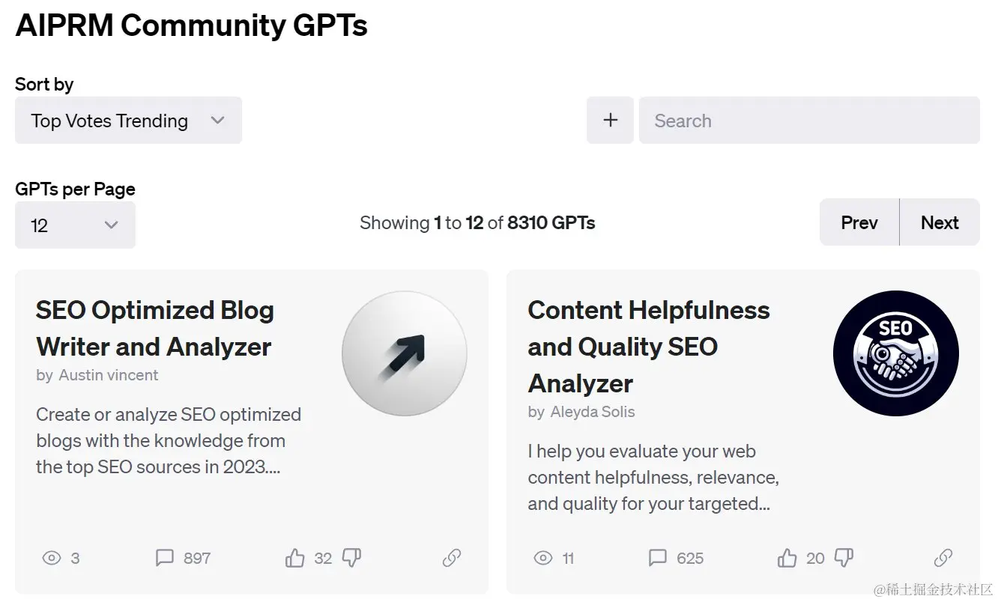This screenshot has height=602, width=998.
Task: Open comments on Content Helpfulness Analyzer
Action: [657, 558]
